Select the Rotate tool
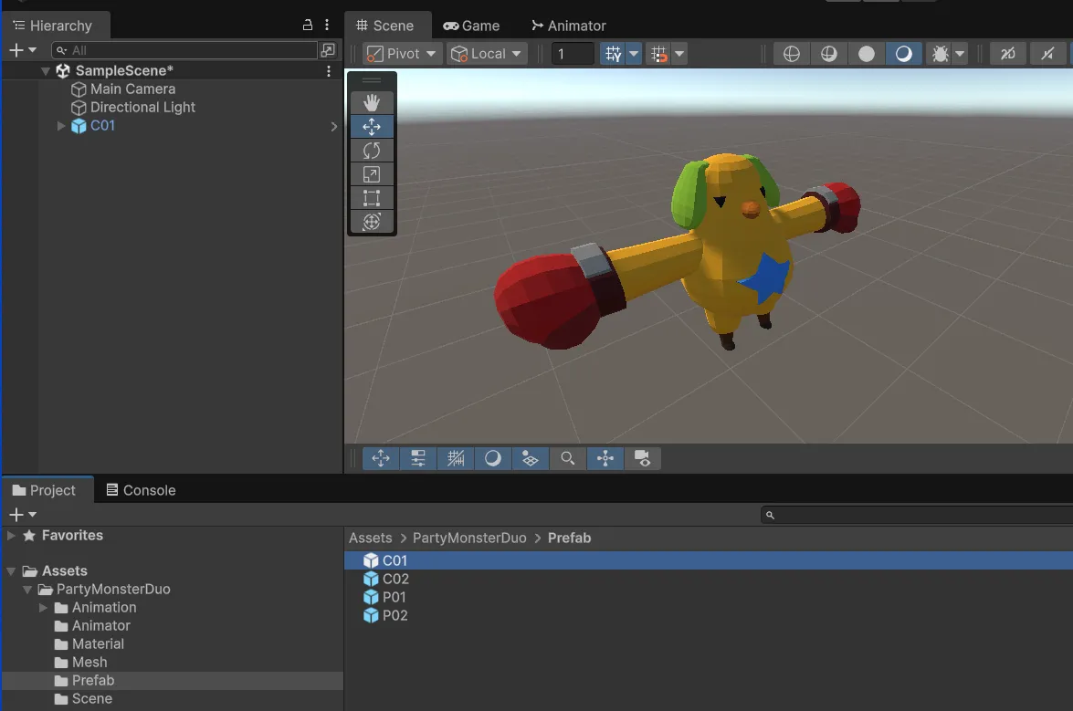 pos(372,151)
